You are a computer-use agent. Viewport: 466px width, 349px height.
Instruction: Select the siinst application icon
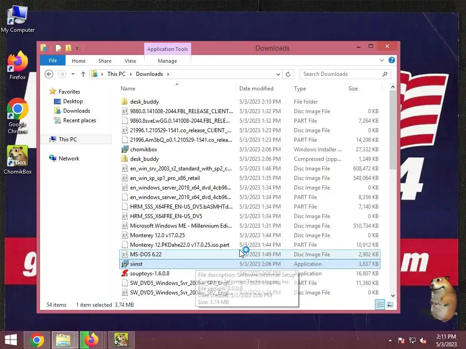coord(125,264)
